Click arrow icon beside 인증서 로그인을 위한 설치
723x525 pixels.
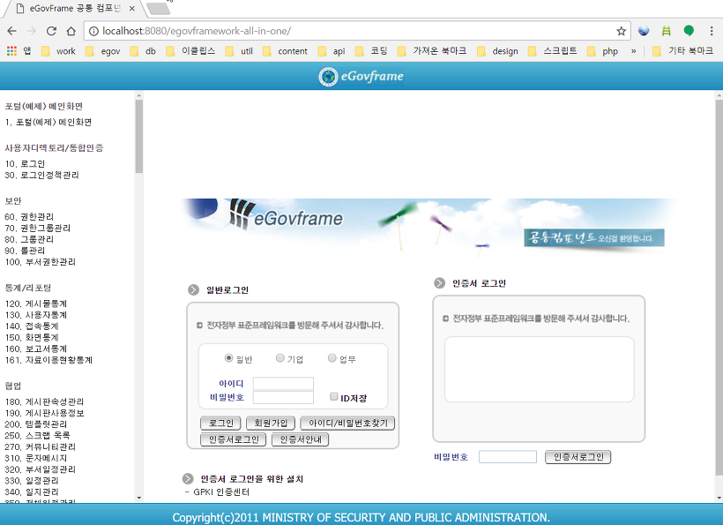(188, 478)
